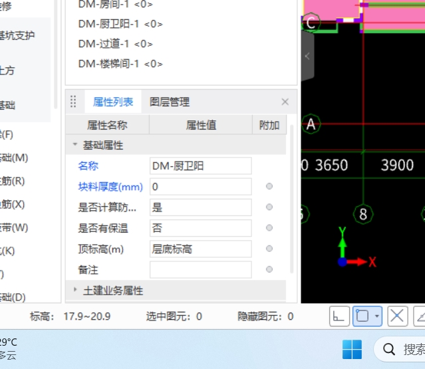Image resolution: width=425 pixels, height=369 pixels.
Task: Click the 标高 17.9~20.9 status text
Action: tap(71, 316)
